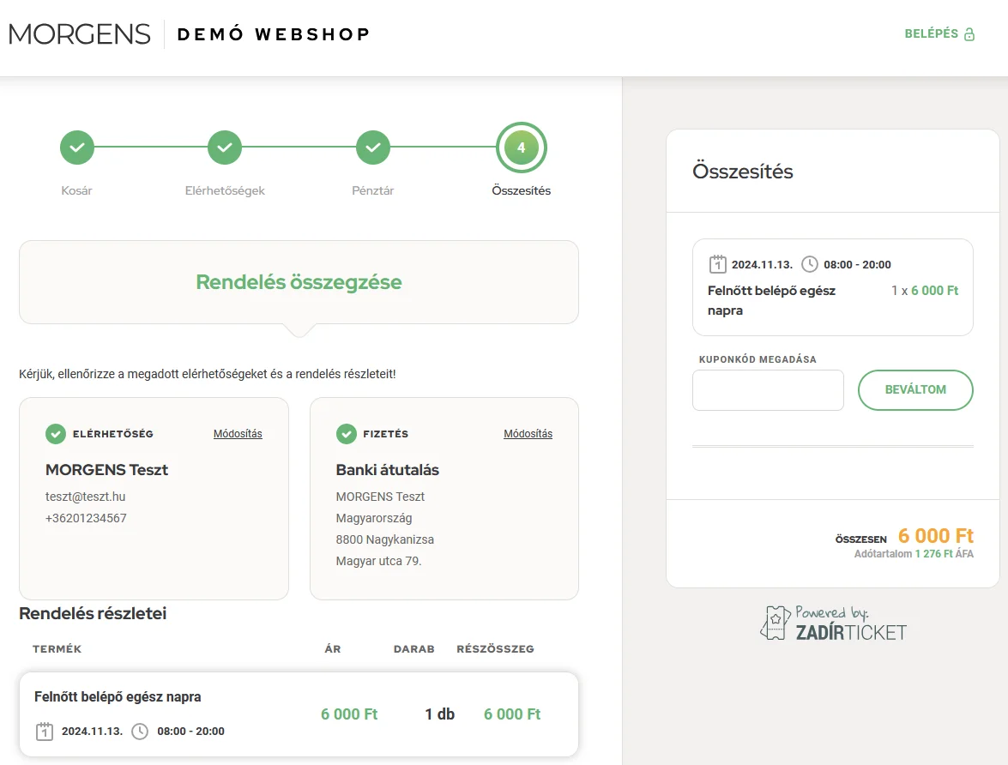Screen dimensions: 1008x765
Task: Click the BEVÁLTOM button
Action: click(x=915, y=389)
